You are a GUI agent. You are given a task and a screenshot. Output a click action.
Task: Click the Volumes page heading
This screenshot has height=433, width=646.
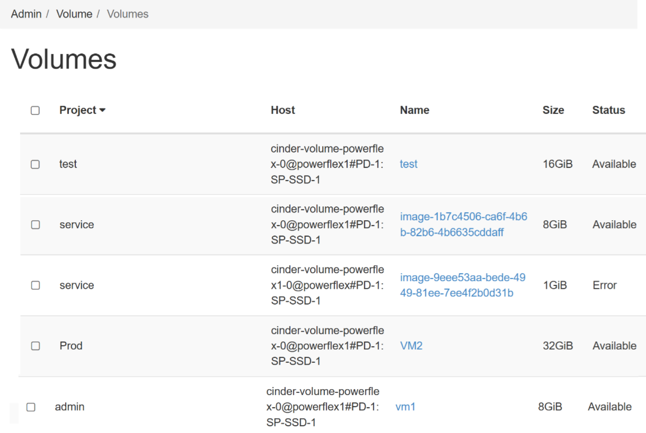pos(64,59)
